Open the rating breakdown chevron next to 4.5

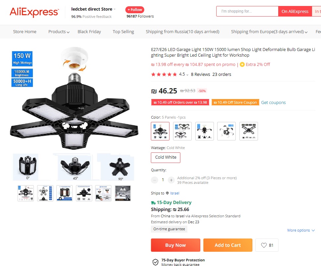pos(187,75)
